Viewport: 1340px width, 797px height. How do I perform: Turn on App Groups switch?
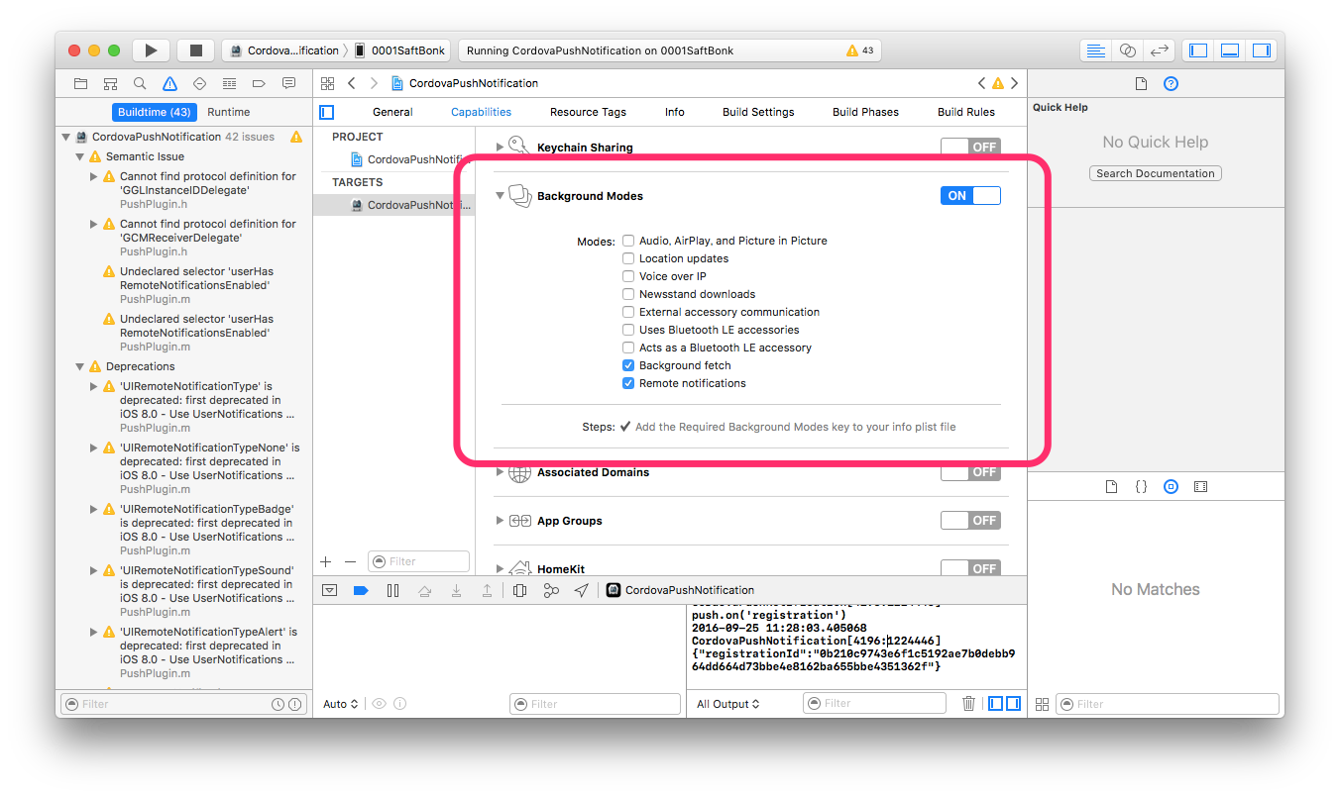pos(970,521)
